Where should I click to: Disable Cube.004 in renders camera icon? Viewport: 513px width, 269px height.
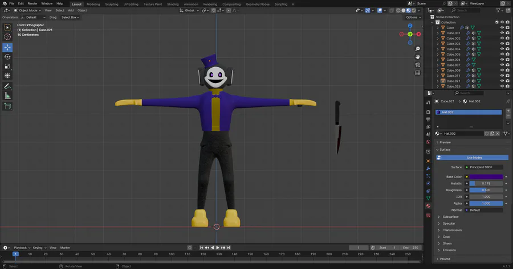click(507, 49)
